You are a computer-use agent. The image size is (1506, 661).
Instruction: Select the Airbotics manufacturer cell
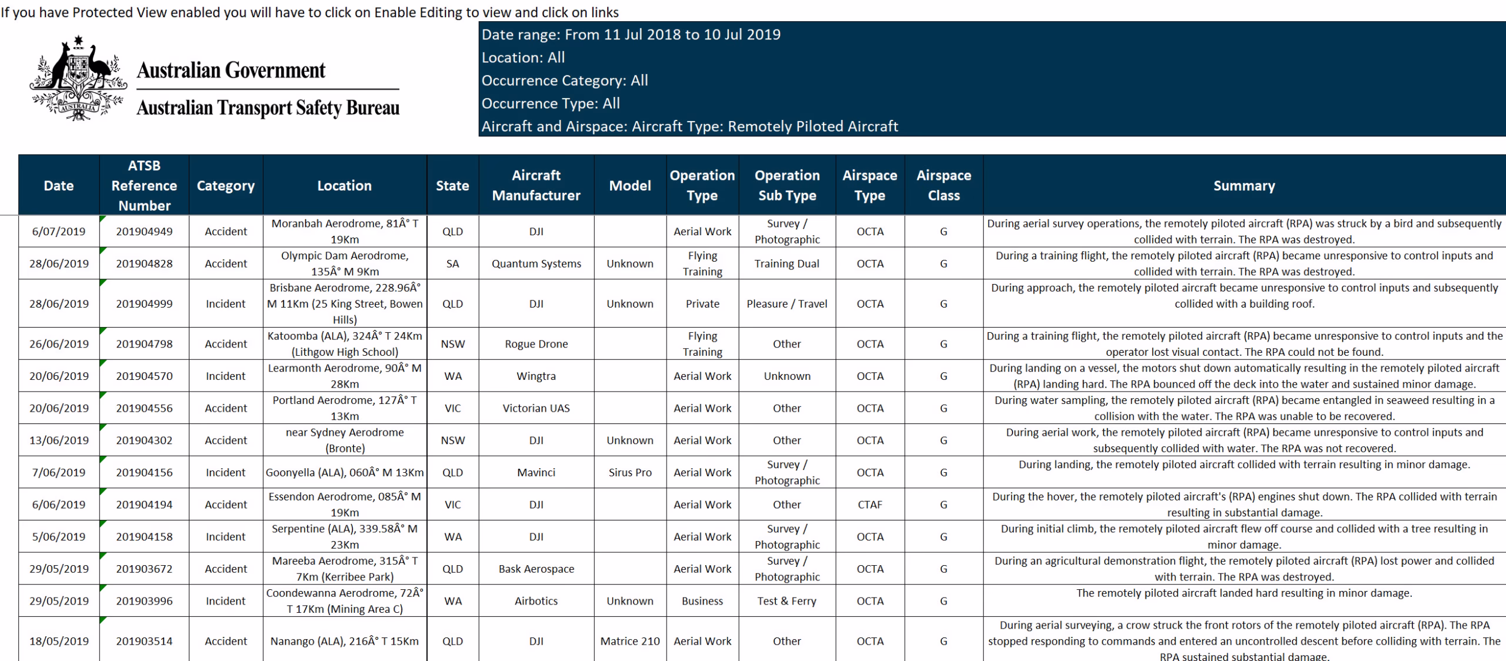point(536,601)
